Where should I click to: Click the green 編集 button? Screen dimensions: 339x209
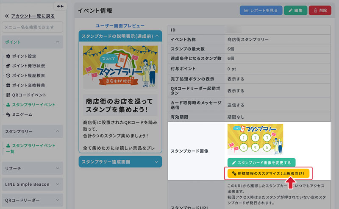click(295, 11)
